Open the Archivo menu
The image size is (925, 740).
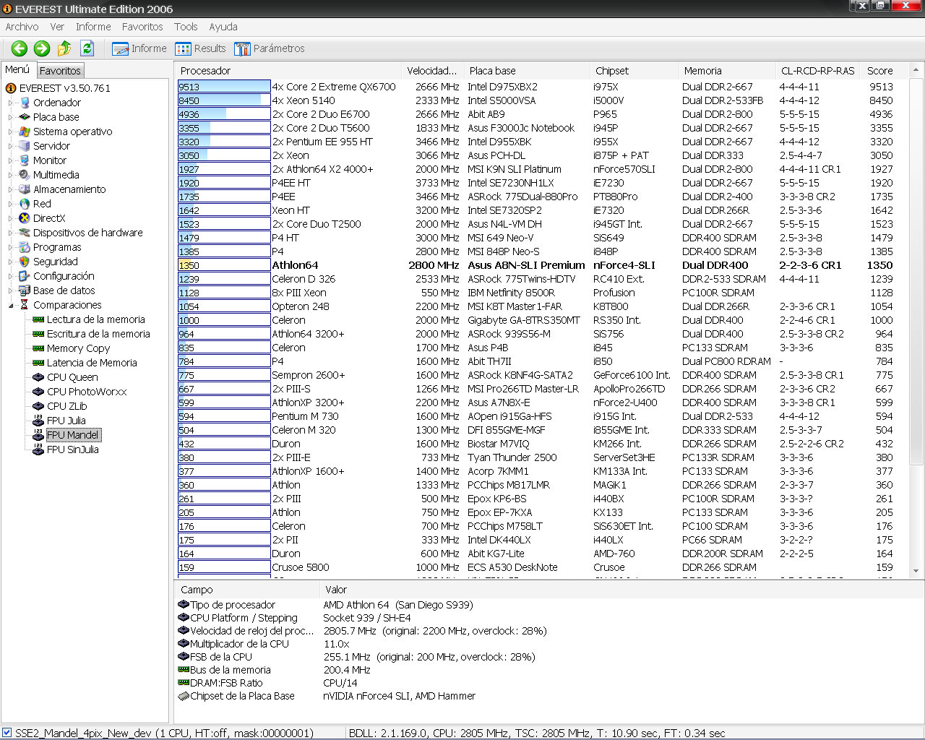click(x=22, y=27)
